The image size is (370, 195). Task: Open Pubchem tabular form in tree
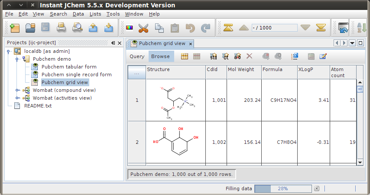[68, 67]
